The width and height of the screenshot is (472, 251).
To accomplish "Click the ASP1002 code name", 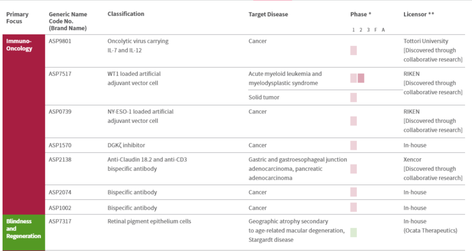I will [x=60, y=208].
